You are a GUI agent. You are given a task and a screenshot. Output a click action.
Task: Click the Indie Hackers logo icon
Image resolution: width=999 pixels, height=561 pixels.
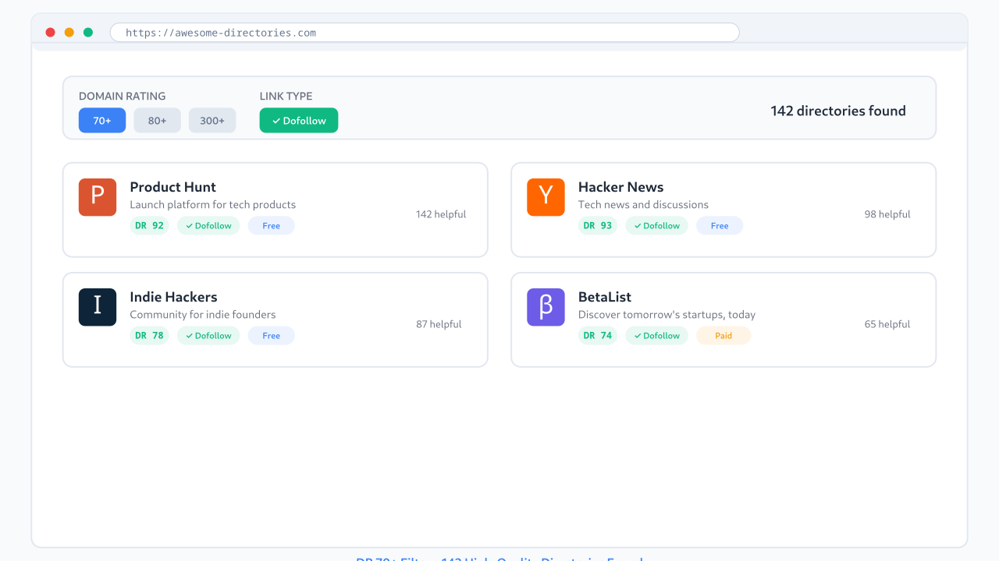pyautogui.click(x=97, y=307)
